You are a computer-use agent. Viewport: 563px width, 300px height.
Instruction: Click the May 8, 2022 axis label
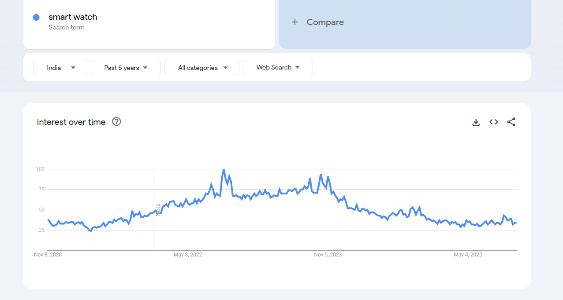pyautogui.click(x=188, y=255)
